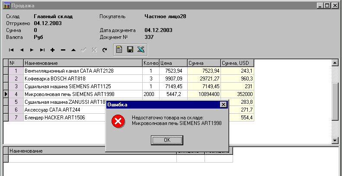Click the USD sum cell 352000

(x=237, y=94)
